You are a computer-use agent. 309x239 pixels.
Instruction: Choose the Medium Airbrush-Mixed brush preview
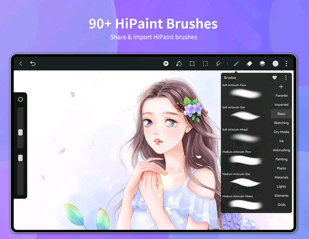(x=246, y=205)
